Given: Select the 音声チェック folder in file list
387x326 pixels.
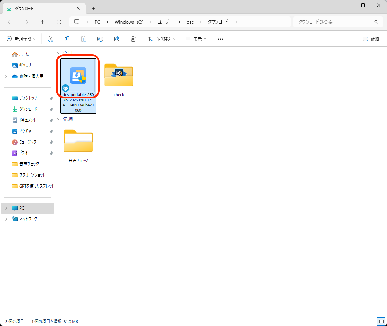Looking at the screenshot, I should pos(78,146).
